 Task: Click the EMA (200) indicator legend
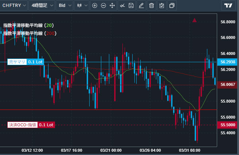29,33
